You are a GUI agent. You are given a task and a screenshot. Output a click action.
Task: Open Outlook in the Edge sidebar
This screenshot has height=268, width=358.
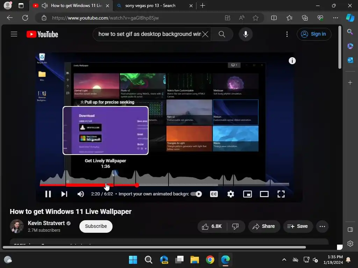(350, 60)
